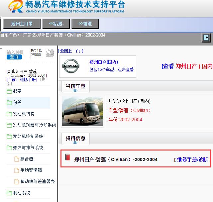Expand the 发动机控制系统 folder
Image resolution: width=213 pixels, height=202 pixels.
tap(28, 136)
